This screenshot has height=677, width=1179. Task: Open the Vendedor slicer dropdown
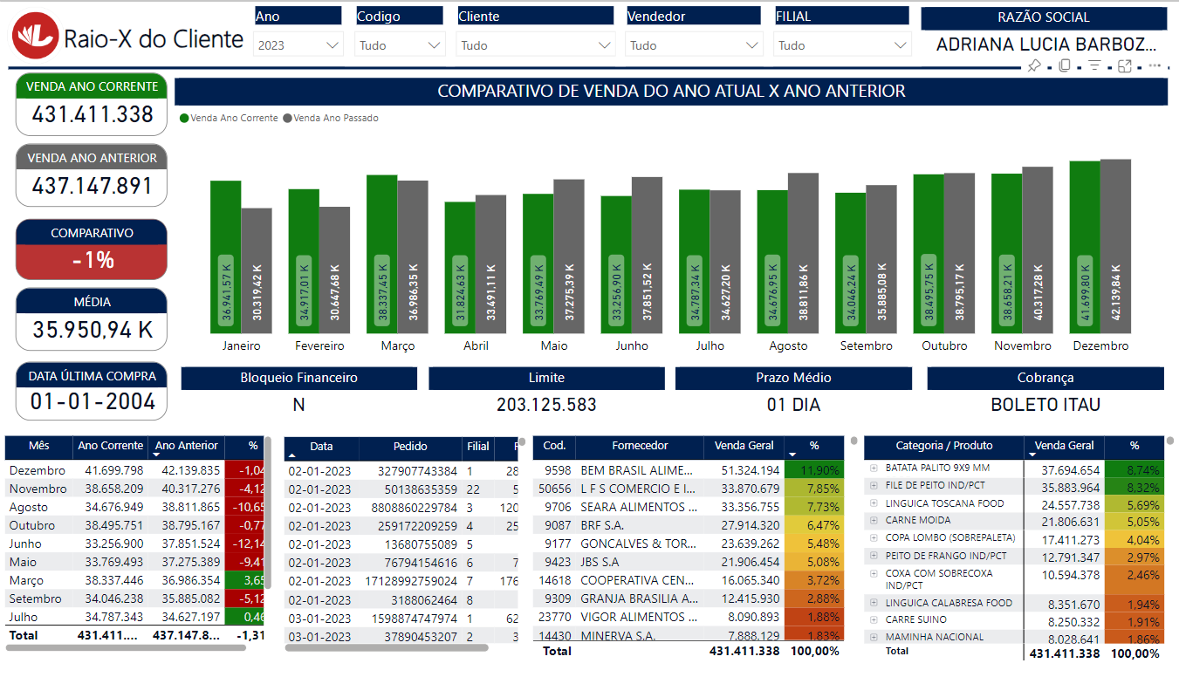click(x=694, y=45)
